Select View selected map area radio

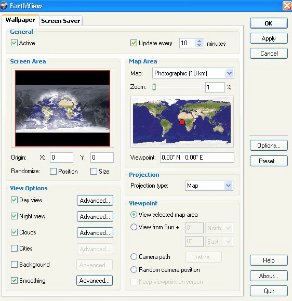[134, 214]
